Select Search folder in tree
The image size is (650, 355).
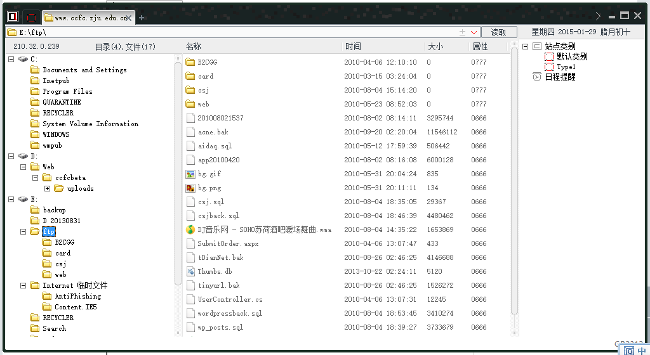point(55,328)
